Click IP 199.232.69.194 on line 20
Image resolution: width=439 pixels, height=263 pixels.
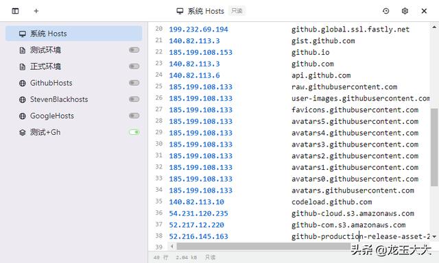coord(198,29)
